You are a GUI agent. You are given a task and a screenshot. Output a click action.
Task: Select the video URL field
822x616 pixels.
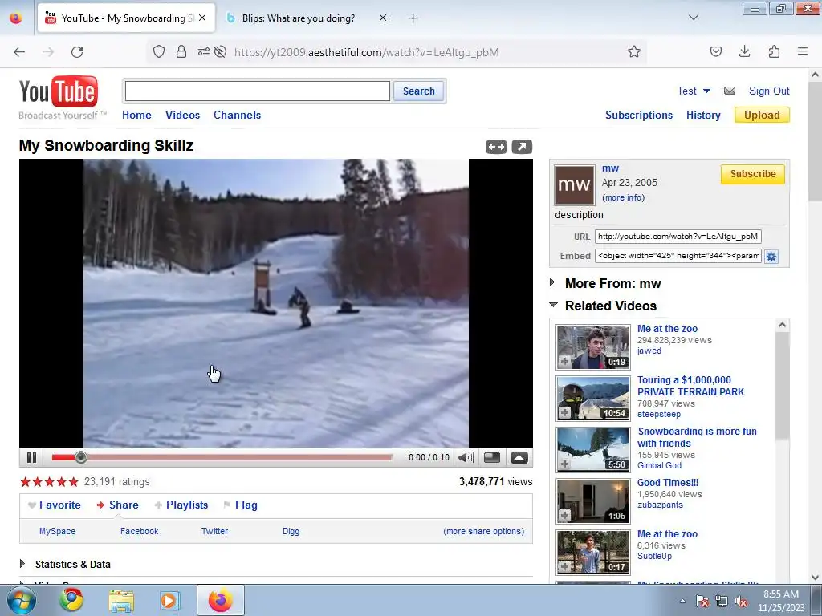click(678, 237)
